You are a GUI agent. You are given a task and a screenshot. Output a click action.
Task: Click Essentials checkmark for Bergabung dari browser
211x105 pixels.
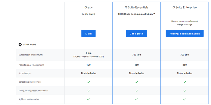click(136, 82)
